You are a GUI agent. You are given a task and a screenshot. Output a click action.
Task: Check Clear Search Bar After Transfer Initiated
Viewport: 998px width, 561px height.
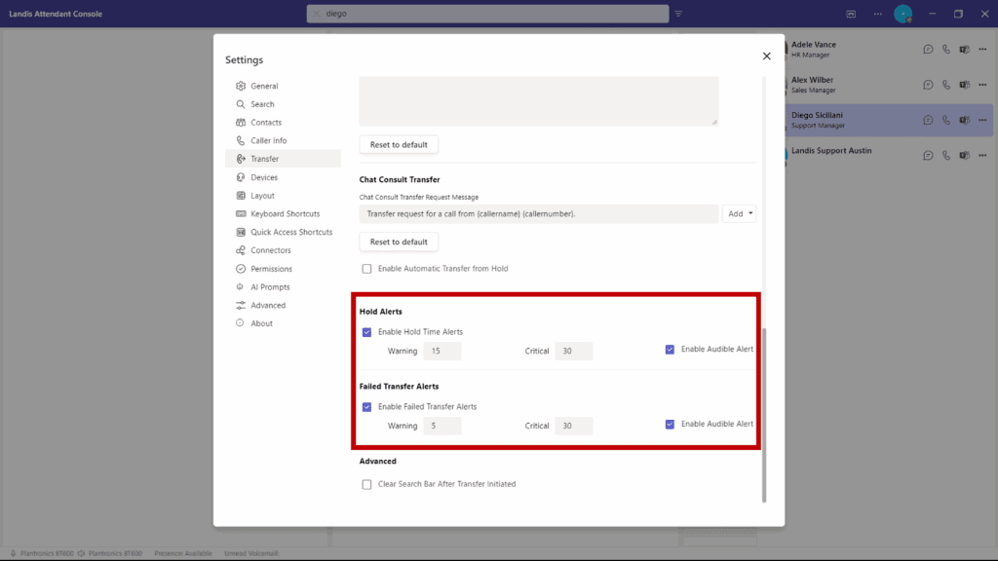point(366,484)
